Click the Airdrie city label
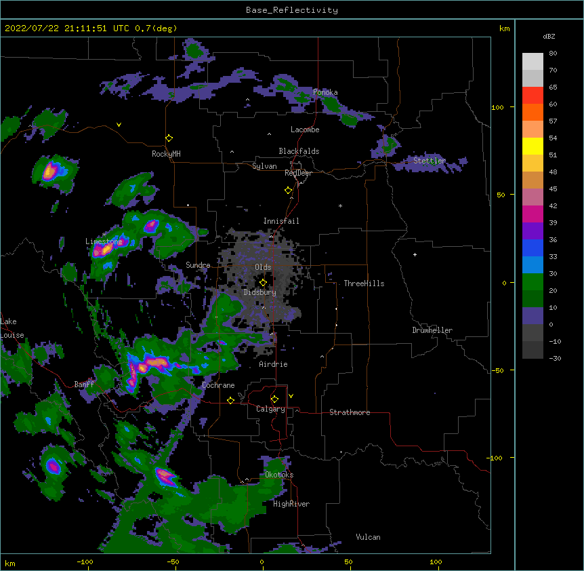 pos(274,364)
